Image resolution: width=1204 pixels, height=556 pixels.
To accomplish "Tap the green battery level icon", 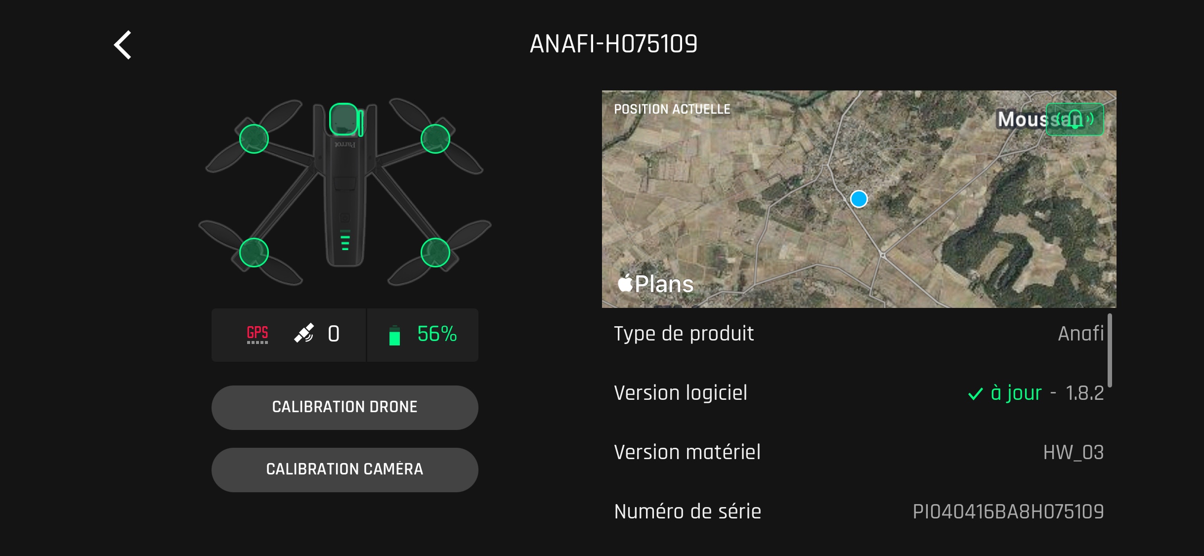I will [x=394, y=335].
